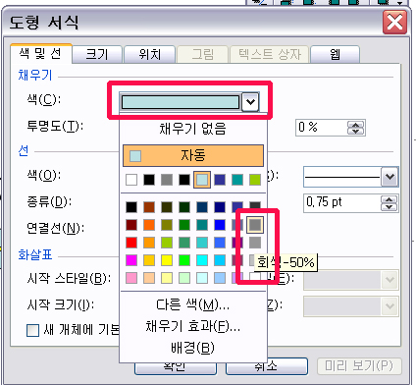The width and height of the screenshot is (416, 385).
Task: Pick the 회색-50% gray swatch
Action: (255, 225)
